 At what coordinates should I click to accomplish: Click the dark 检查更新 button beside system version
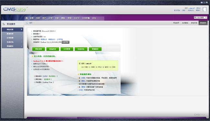point(66,42)
